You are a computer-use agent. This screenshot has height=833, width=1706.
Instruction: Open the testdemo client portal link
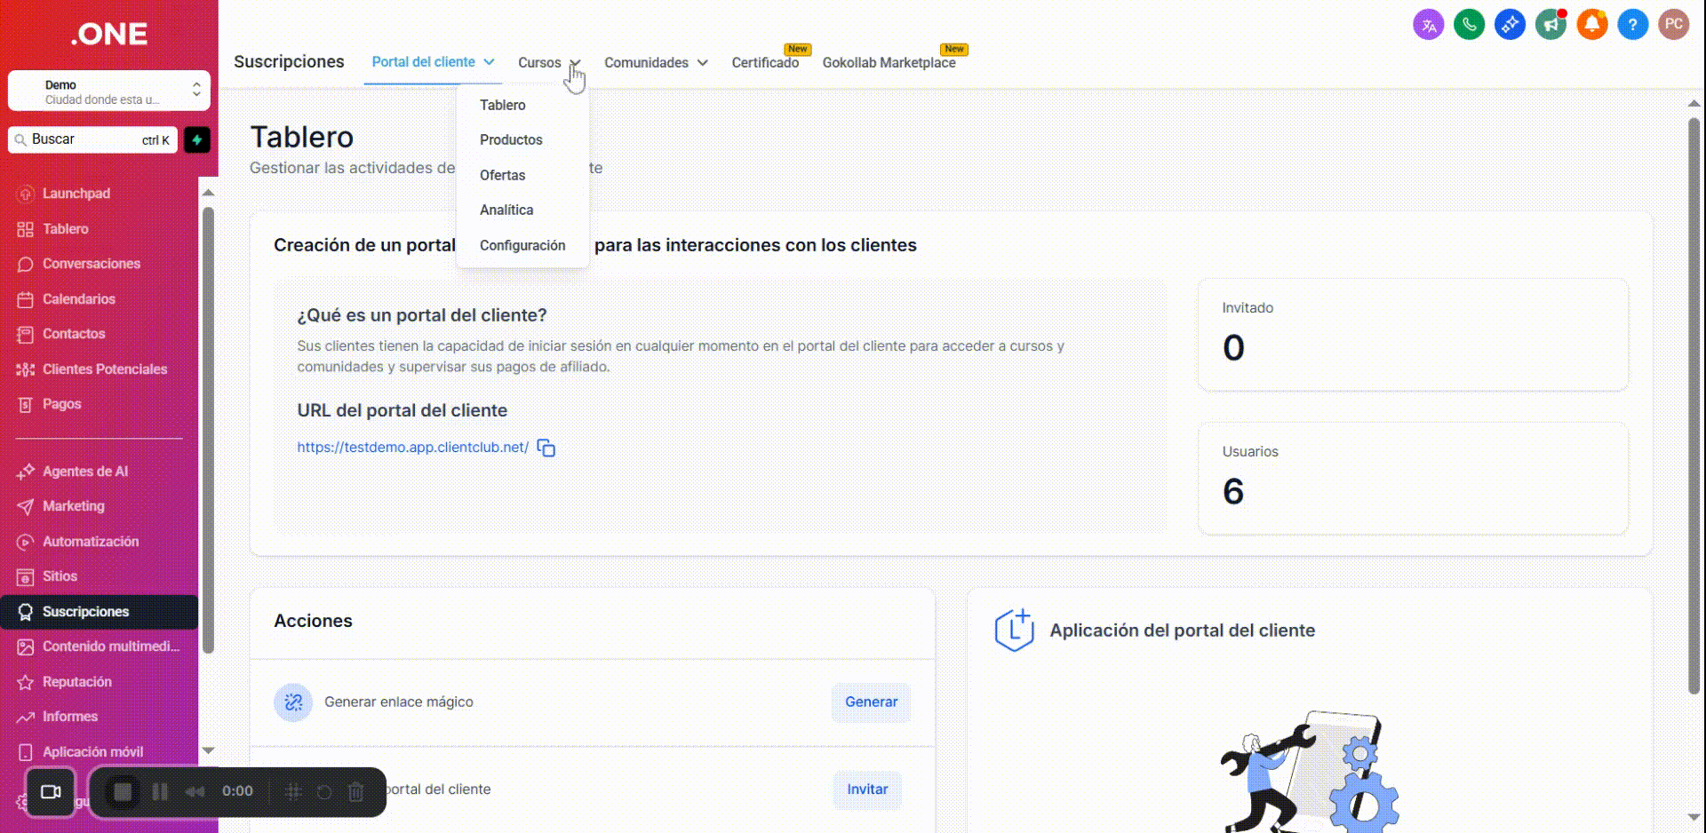[x=412, y=448]
